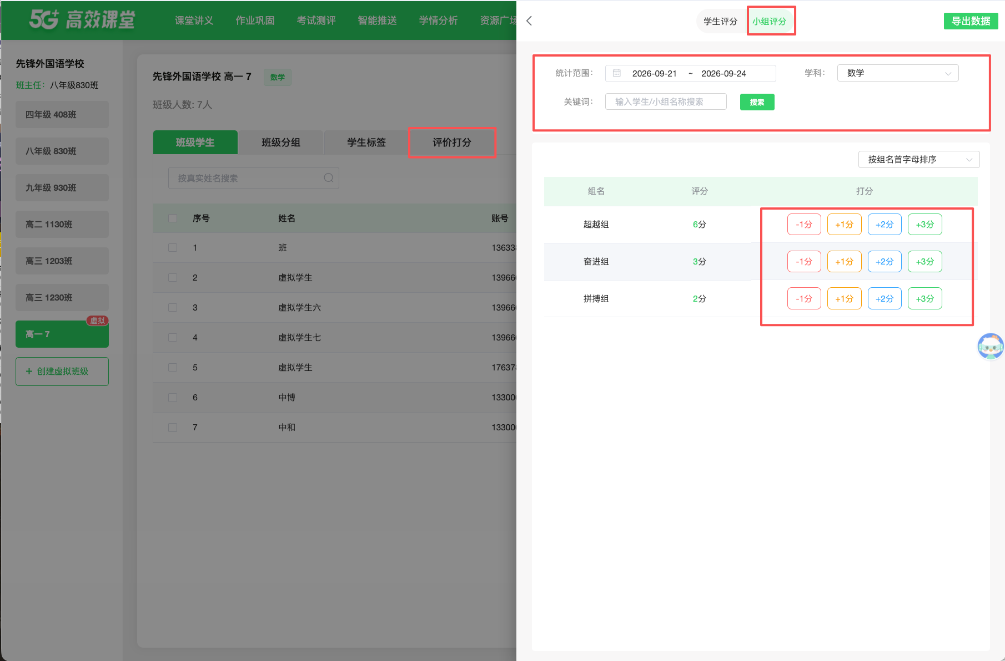Open the 学生标签 tab
Viewport: 1005px width, 661px height.
366,143
